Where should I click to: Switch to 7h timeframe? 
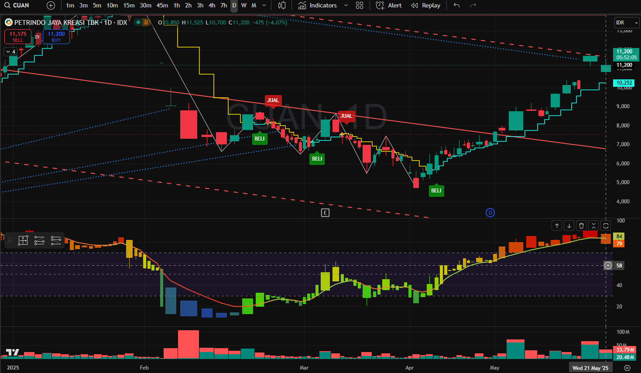click(223, 5)
